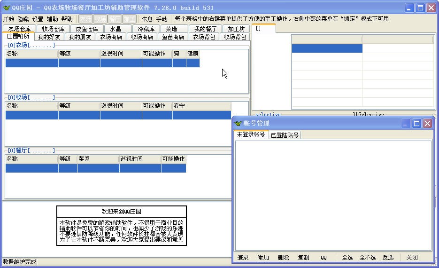The image size is (439, 268).
Task: Click the 添加 button in account manager
Action: point(263,258)
